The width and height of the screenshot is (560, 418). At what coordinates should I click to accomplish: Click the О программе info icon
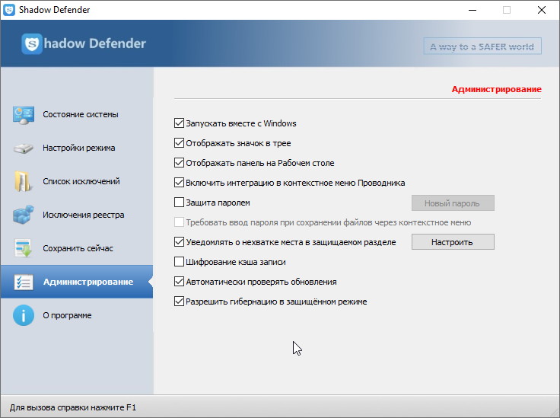click(24, 315)
